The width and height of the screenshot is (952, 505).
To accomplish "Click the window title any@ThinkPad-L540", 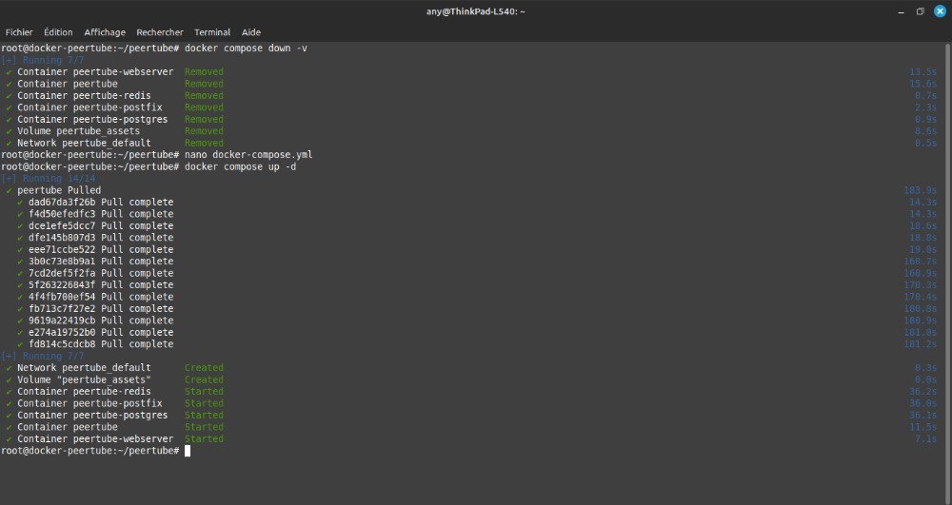I will 476,11.
